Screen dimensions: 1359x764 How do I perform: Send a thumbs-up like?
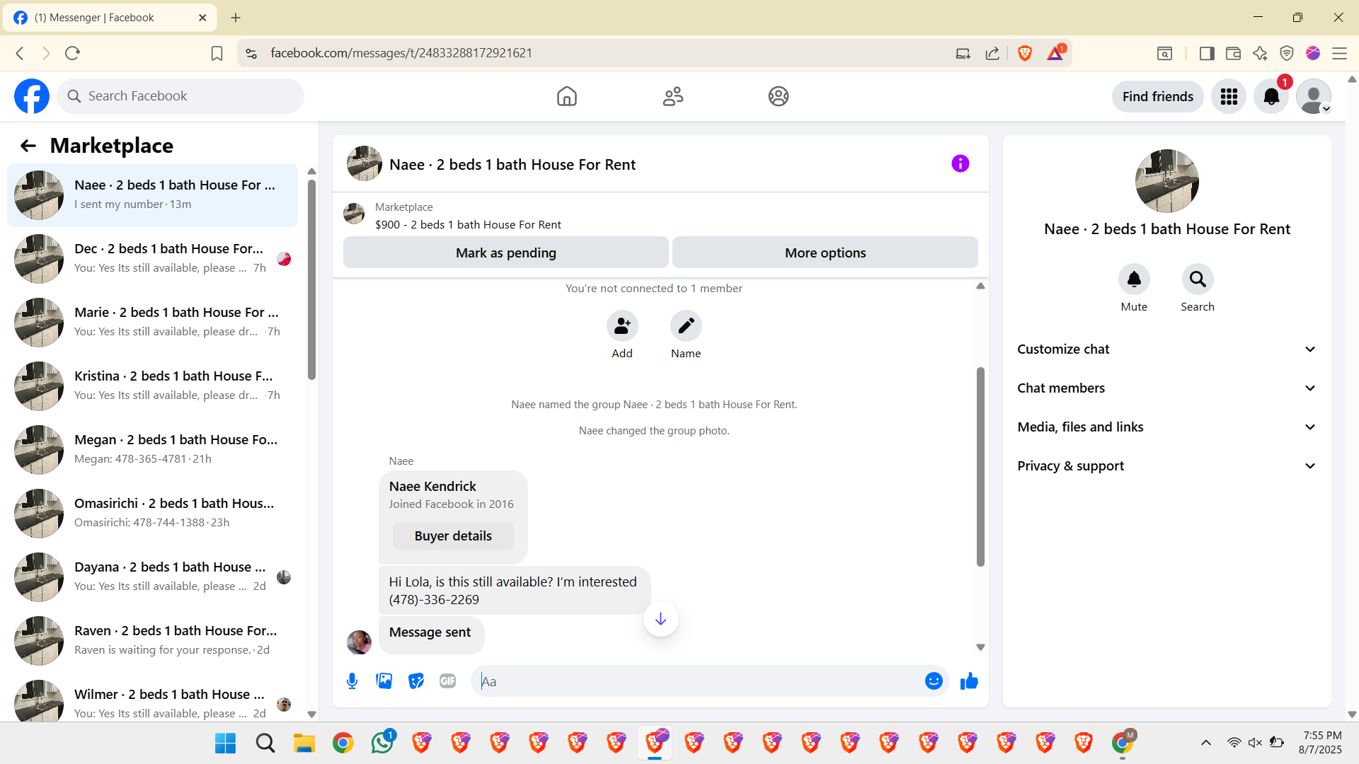[969, 681]
